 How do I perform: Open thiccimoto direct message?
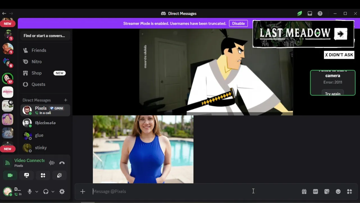[x=45, y=123]
